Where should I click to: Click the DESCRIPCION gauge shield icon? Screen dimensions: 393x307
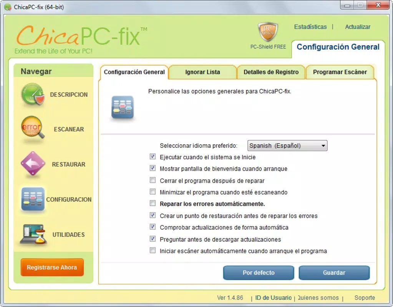click(33, 94)
